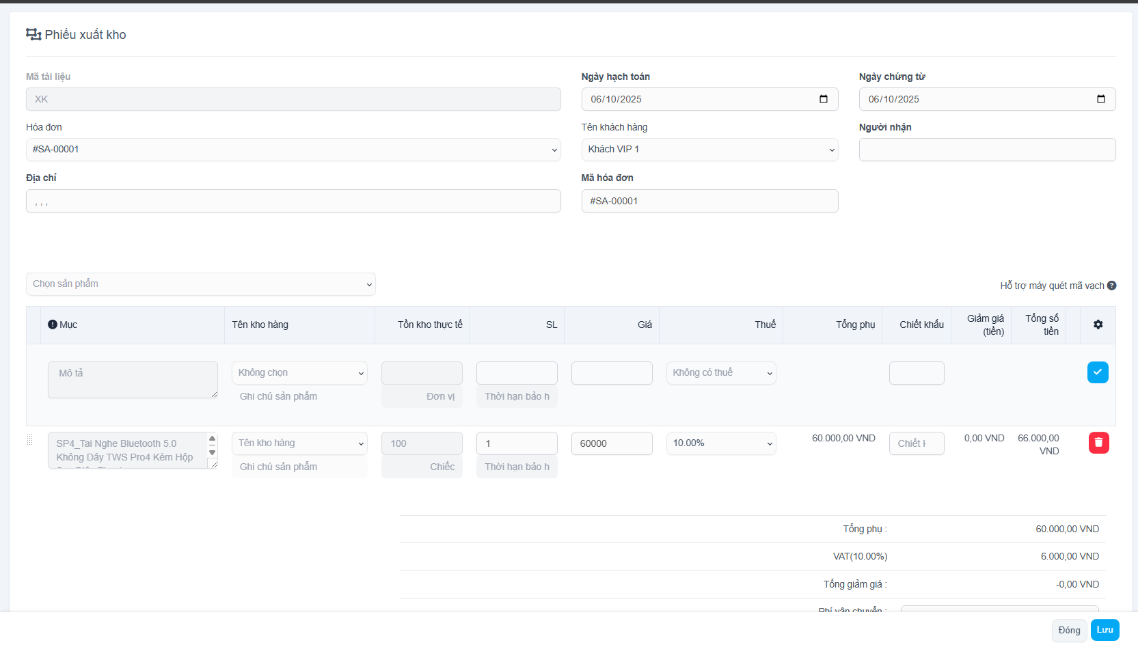Change the 10.00% tax dropdown
This screenshot has height=647, width=1138.
[x=720, y=443]
